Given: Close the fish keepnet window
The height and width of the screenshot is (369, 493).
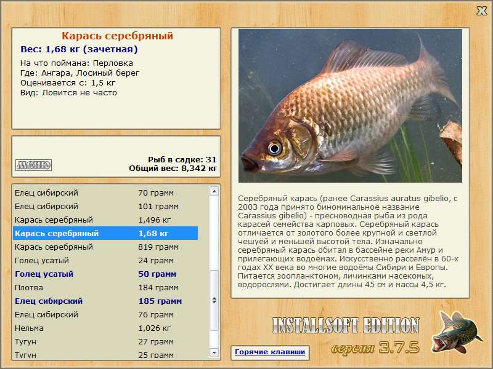Looking at the screenshot, I should pos(481,11).
